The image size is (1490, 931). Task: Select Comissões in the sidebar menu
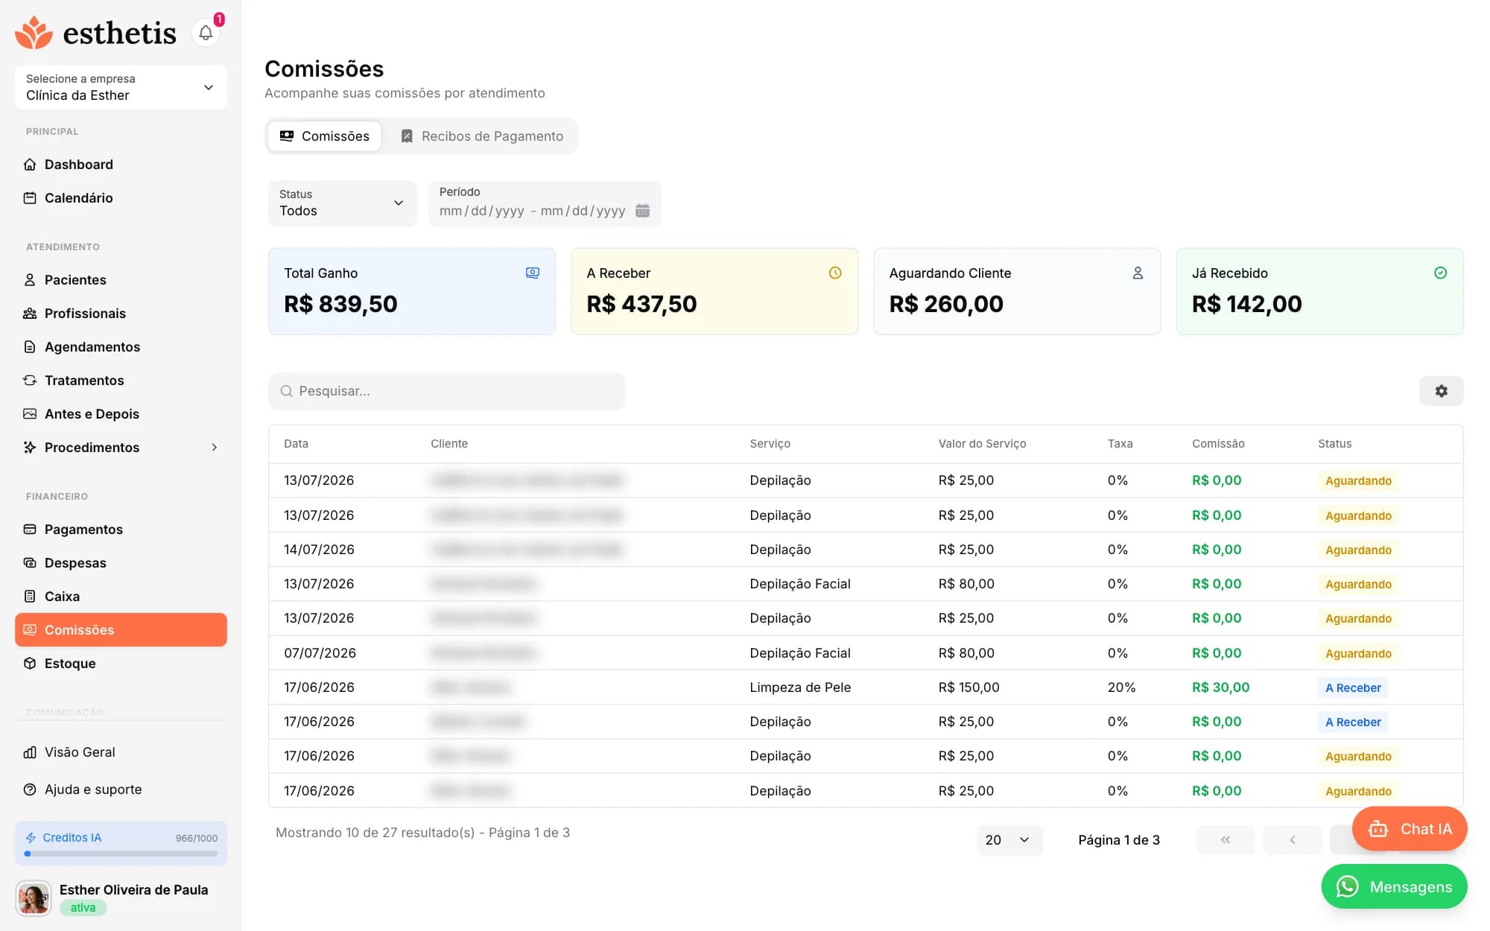pyautogui.click(x=121, y=630)
